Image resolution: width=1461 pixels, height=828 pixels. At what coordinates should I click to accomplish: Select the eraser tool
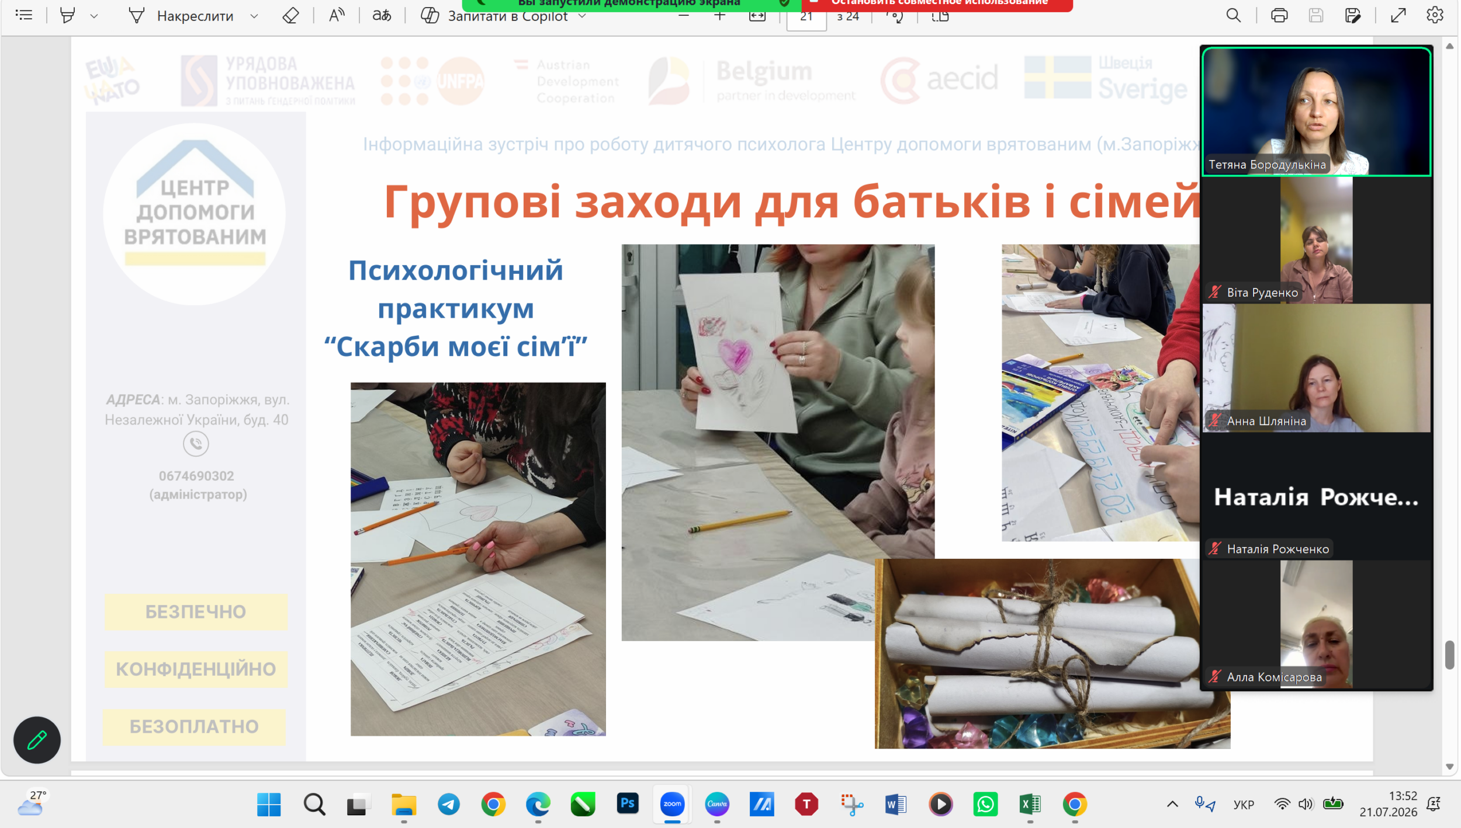pos(290,15)
